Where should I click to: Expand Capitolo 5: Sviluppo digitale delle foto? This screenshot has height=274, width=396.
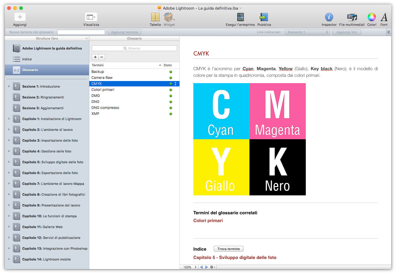(x=9, y=162)
